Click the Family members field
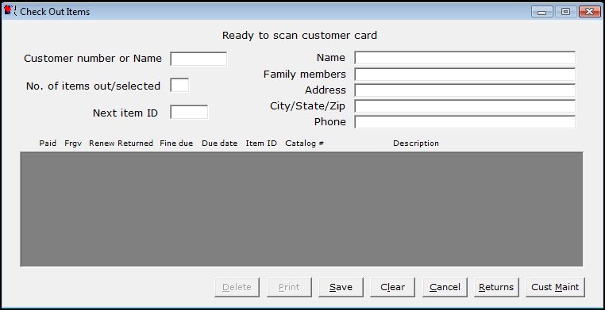The width and height of the screenshot is (605, 310). click(465, 74)
